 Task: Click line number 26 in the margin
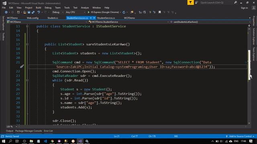(x=18, y=89)
